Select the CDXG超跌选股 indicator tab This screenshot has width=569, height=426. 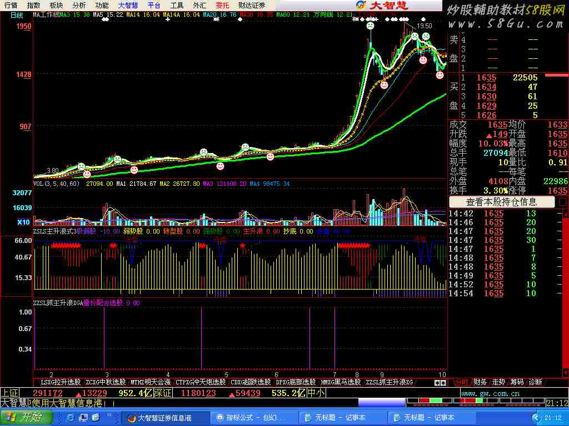tap(251, 382)
